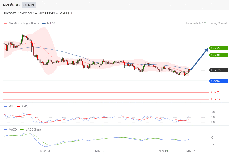The image size is (229, 155).
Task: Click the NZD/USD pair title
Action: tap(11, 5)
